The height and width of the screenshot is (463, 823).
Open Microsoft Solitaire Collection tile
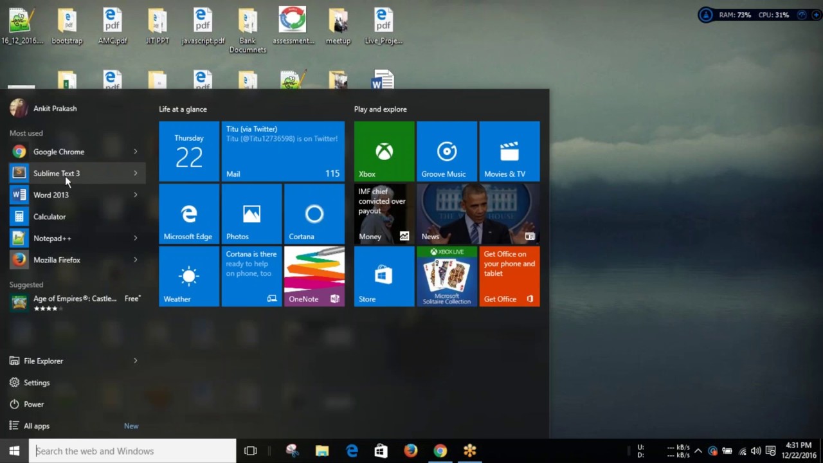[x=447, y=277]
